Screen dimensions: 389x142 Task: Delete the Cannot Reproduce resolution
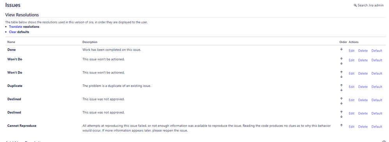(363, 127)
